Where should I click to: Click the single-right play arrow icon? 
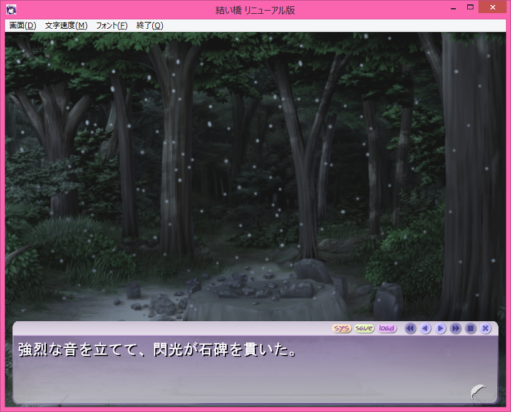[x=440, y=328]
